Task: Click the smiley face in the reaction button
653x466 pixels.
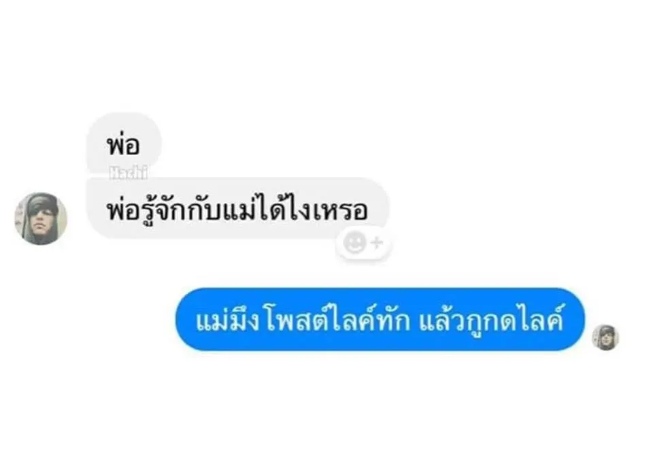Action: pos(354,243)
